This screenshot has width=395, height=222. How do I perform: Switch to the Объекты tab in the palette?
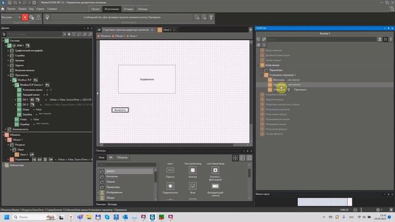click(x=122, y=158)
